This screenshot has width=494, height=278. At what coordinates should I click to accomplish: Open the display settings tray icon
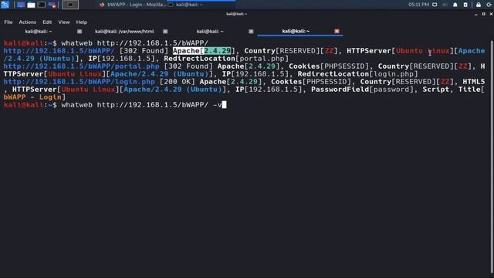435,5
